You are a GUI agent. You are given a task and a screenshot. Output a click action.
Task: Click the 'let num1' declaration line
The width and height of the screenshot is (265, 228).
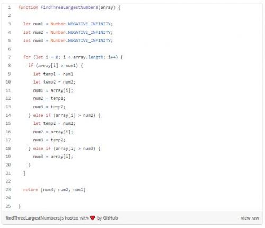pos(68,24)
